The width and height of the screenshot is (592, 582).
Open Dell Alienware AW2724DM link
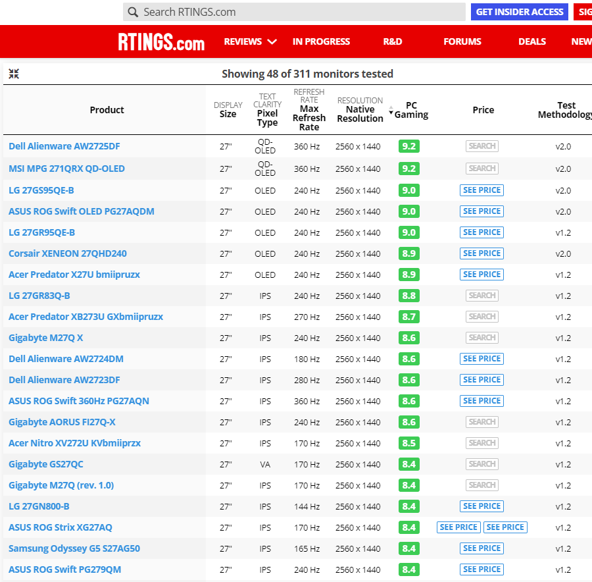(x=66, y=359)
